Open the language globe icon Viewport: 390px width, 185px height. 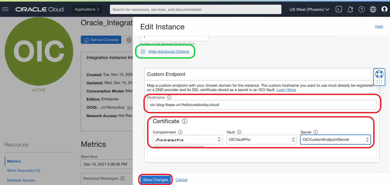click(x=373, y=9)
